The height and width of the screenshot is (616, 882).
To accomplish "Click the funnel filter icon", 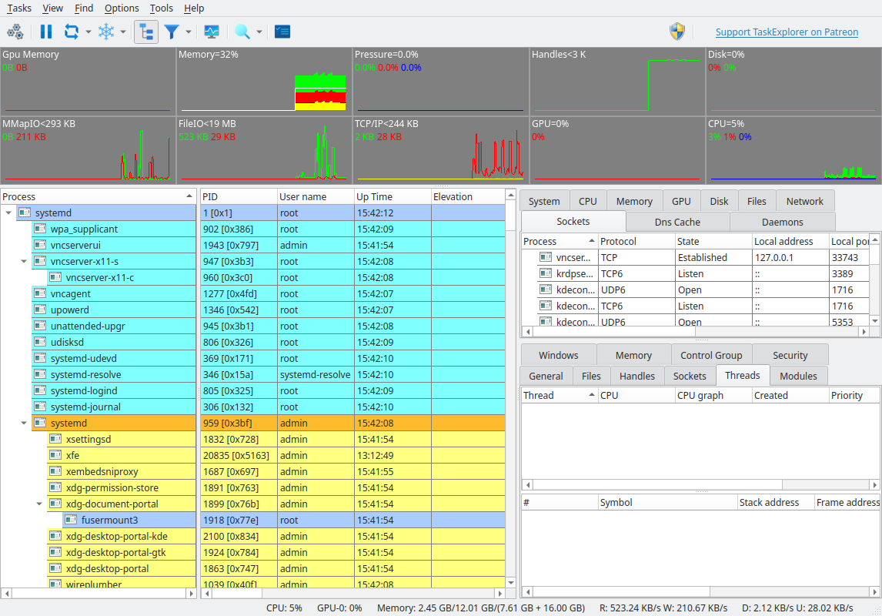I will 172,32.
